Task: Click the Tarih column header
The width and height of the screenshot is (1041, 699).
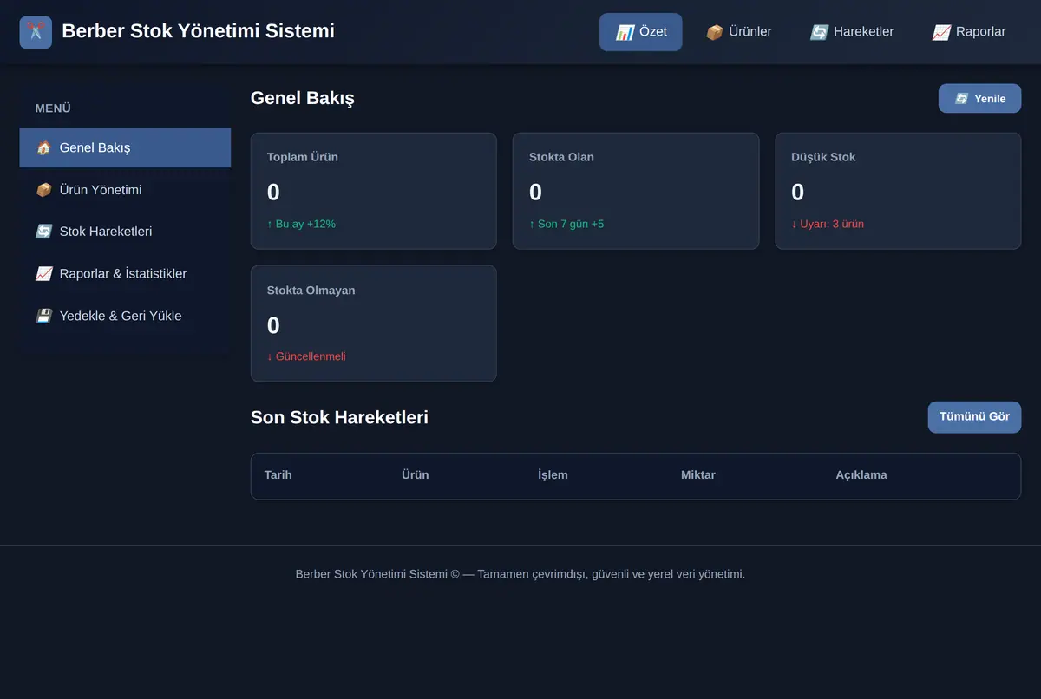Action: (x=278, y=475)
